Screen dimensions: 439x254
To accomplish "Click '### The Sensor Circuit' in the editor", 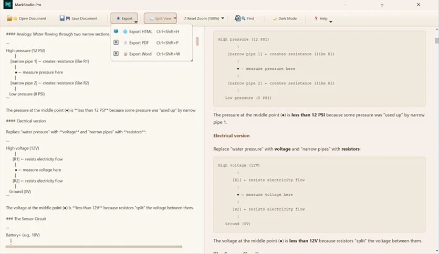I will pyautogui.click(x=26, y=219).
